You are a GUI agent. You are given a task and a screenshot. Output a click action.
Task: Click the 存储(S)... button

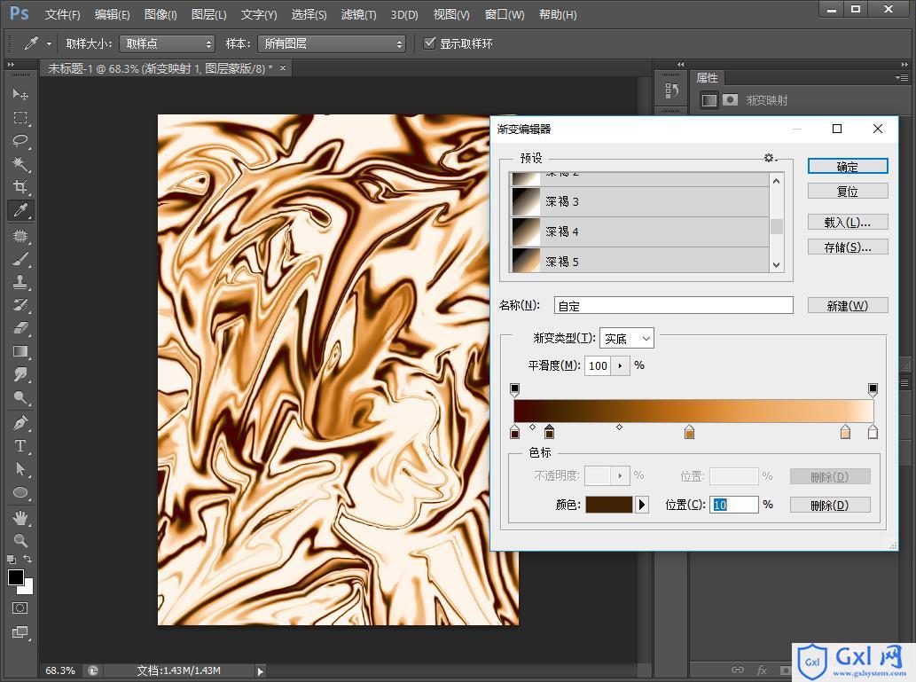point(848,247)
